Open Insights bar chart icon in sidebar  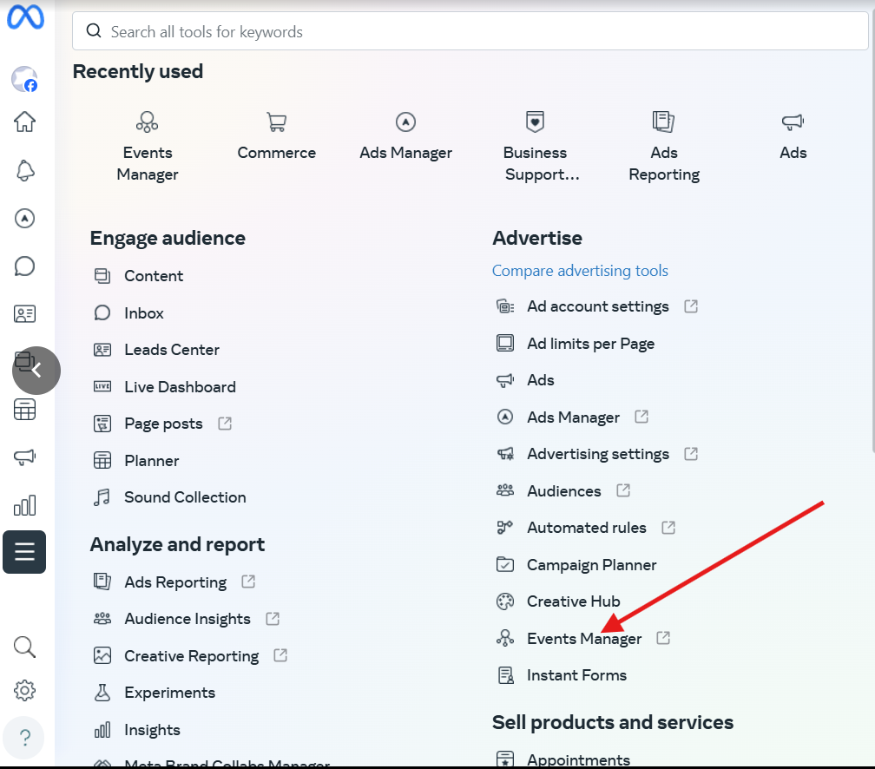[24, 505]
